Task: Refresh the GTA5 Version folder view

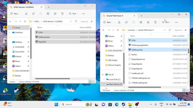Action: pos(76,21)
